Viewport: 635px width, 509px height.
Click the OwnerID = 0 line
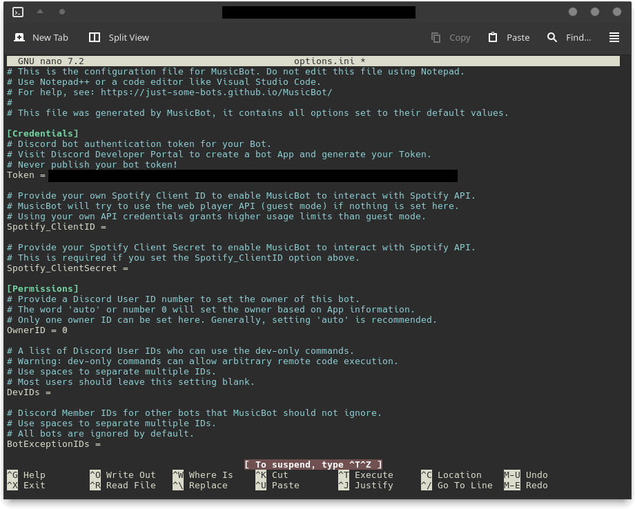37,330
